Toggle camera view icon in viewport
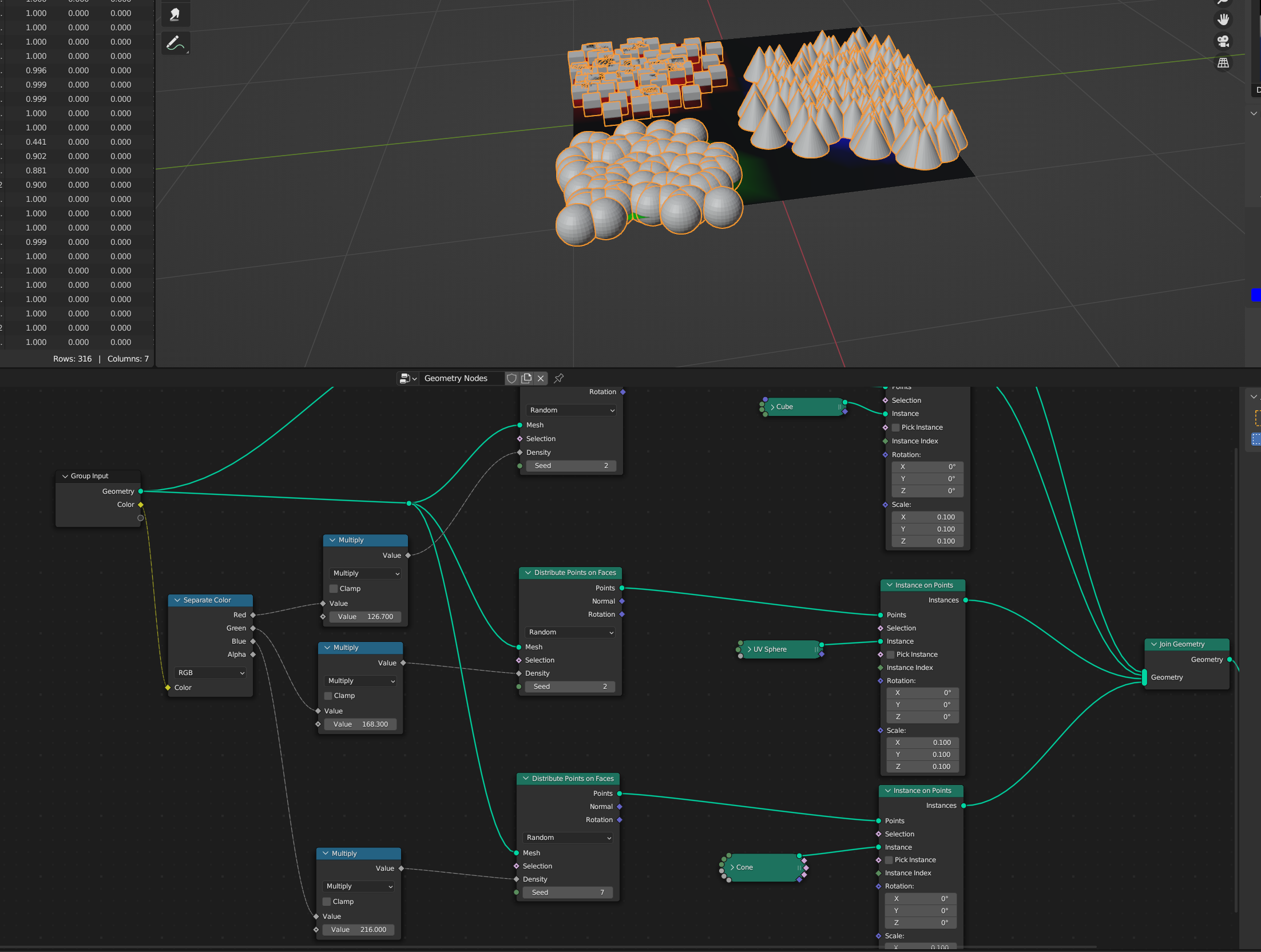Viewport: 1261px width, 952px height. [x=1223, y=41]
